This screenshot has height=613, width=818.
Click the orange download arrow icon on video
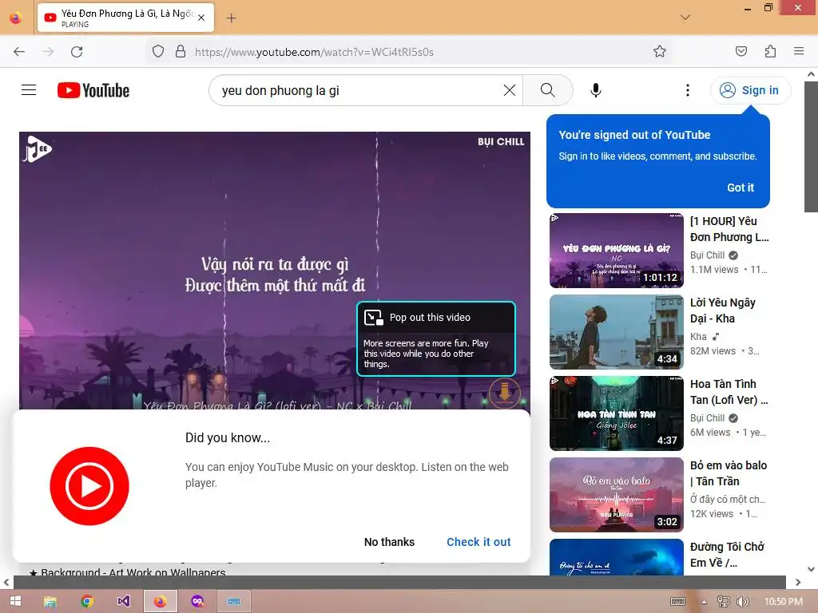505,393
